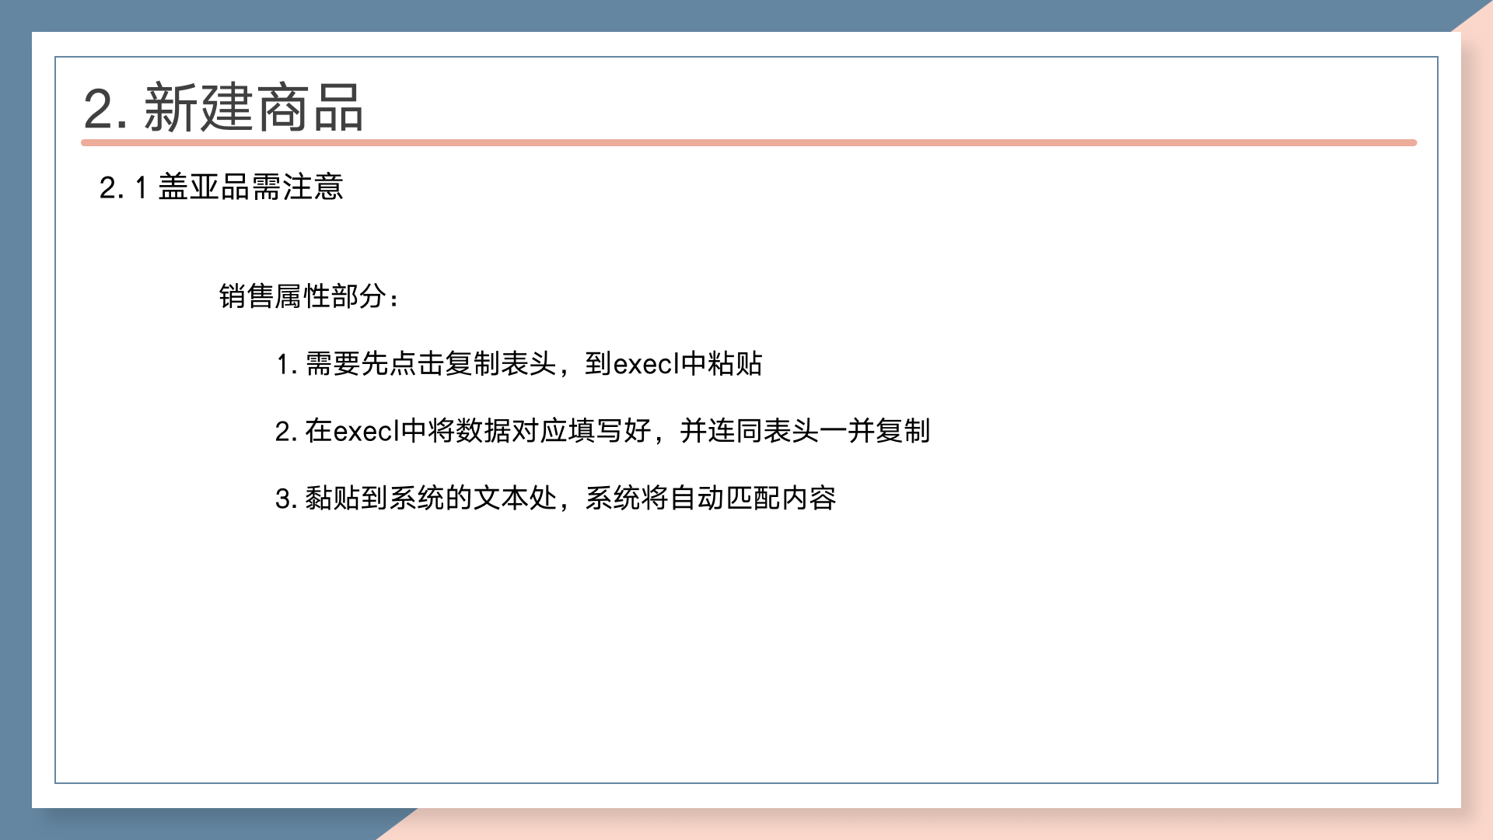The width and height of the screenshot is (1493, 840).
Task: Click 粘贴 at the end of step 1
Action: [x=735, y=364]
